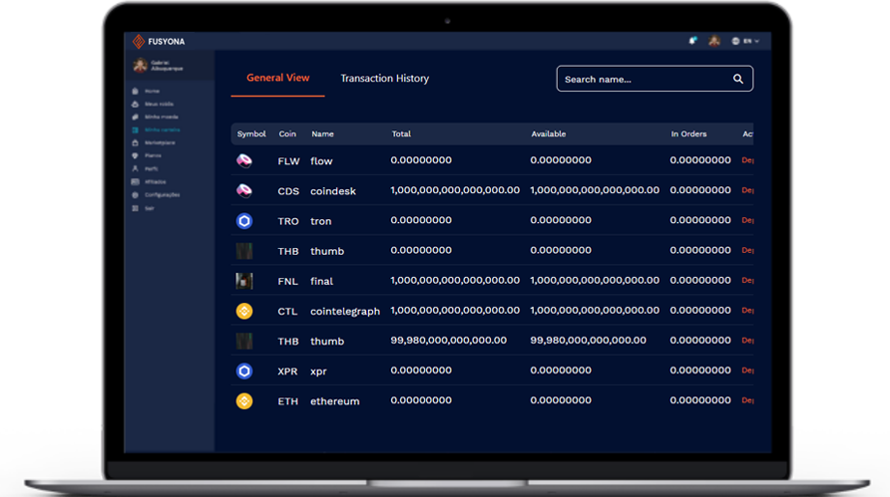
Task: Click coindesk Total 1,000,000,000,000,000.00
Action: point(455,190)
